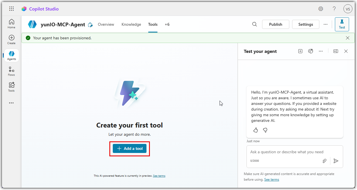The width and height of the screenshot is (357, 190).
Task: Open the app launcher waffle menu
Action: (11, 8)
